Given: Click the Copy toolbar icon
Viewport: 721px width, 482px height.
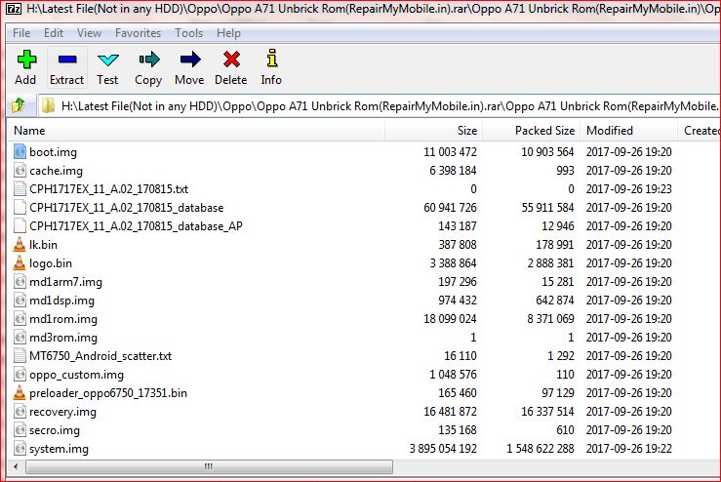Looking at the screenshot, I should tap(148, 68).
